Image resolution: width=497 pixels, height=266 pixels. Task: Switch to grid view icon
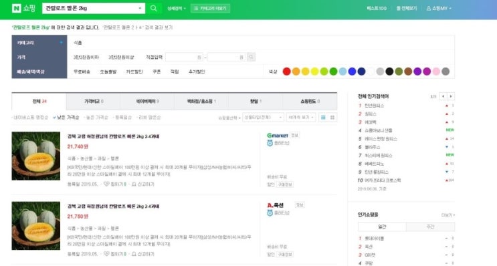point(332,118)
